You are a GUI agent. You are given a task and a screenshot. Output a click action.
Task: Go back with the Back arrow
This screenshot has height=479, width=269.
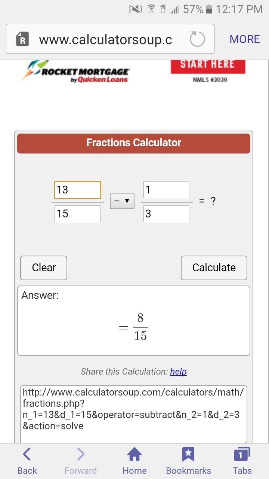[x=27, y=454]
